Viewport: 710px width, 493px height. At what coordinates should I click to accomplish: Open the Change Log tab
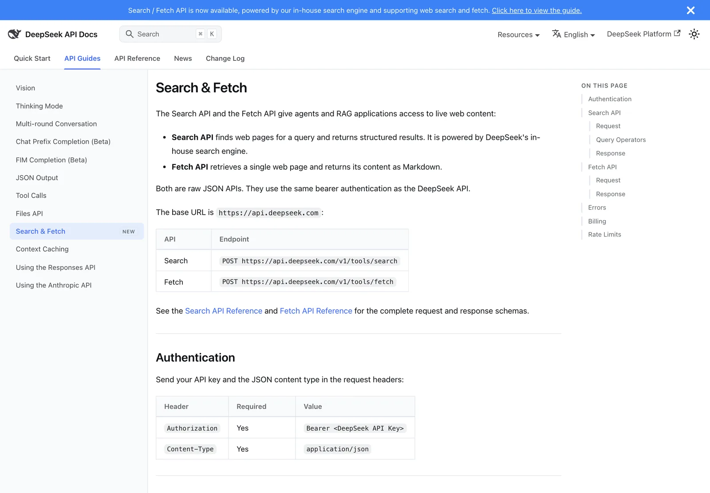click(x=225, y=59)
